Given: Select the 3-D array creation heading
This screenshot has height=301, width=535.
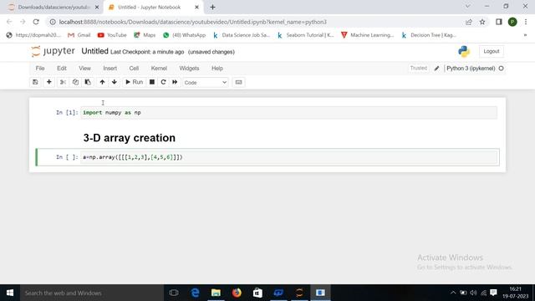Looking at the screenshot, I should coord(130,138).
